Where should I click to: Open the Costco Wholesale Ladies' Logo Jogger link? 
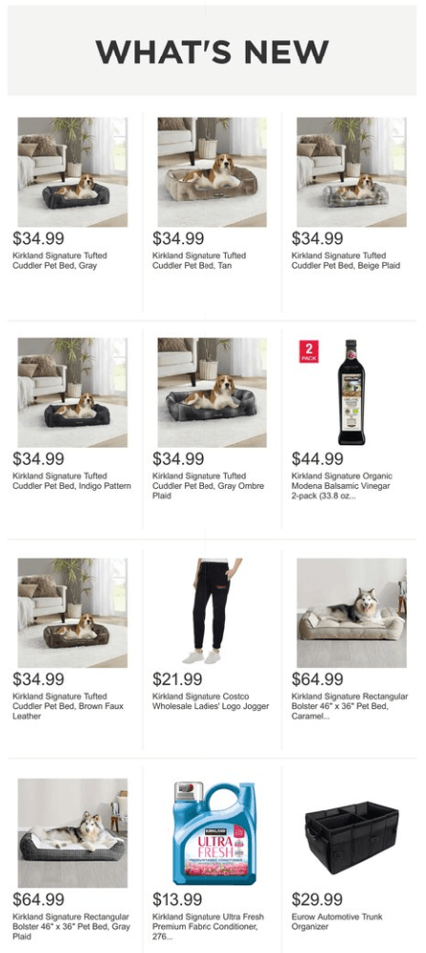[211, 700]
